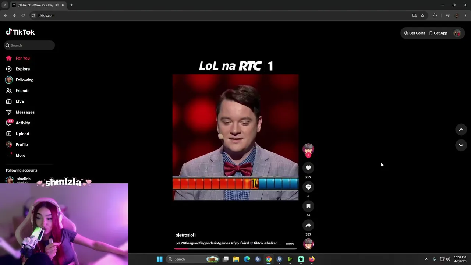Share the video using arrow icon

pos(308,225)
